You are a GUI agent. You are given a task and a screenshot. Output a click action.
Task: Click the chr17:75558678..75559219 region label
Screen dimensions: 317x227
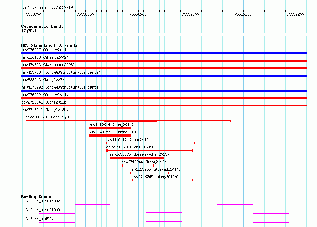click(x=47, y=7)
